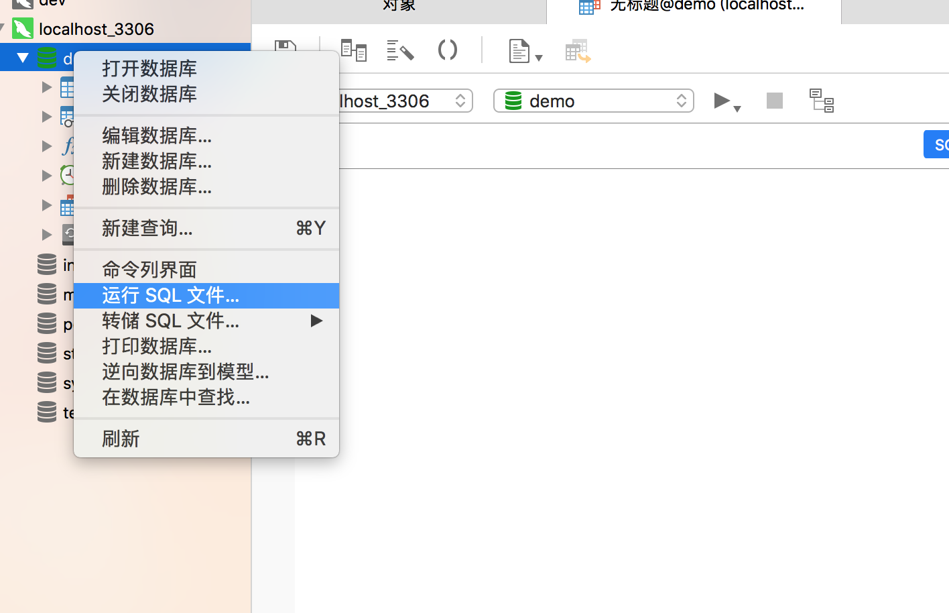The height and width of the screenshot is (613, 949).
Task: Click 运行 SQL 文件... highlighted item
Action: tap(206, 295)
